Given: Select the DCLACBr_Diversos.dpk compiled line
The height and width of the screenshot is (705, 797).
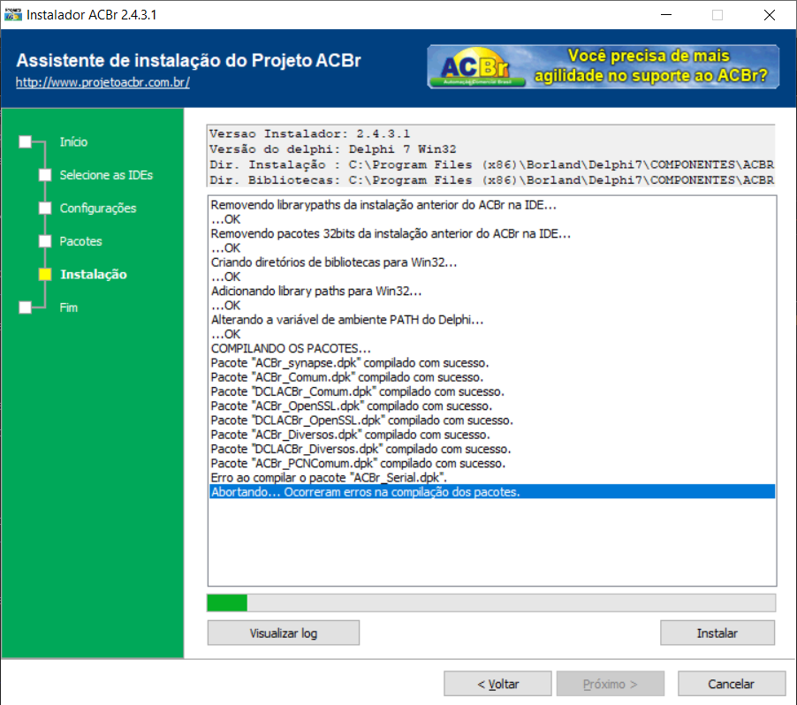Looking at the screenshot, I should pyautogui.click(x=492, y=449).
